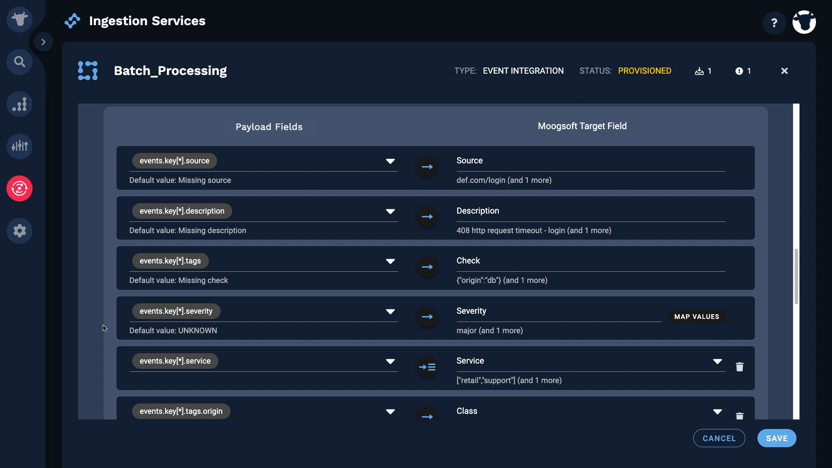832x468 pixels.
Task: Open dropdown for events.key[*].service field
Action: [x=390, y=361]
